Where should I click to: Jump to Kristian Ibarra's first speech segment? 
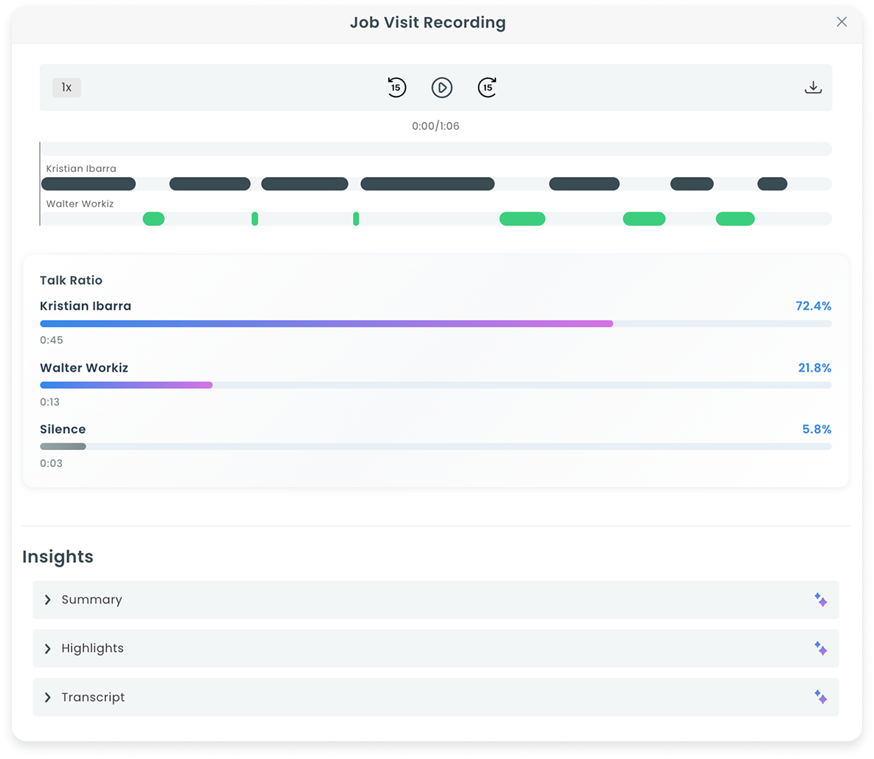pyautogui.click(x=89, y=184)
